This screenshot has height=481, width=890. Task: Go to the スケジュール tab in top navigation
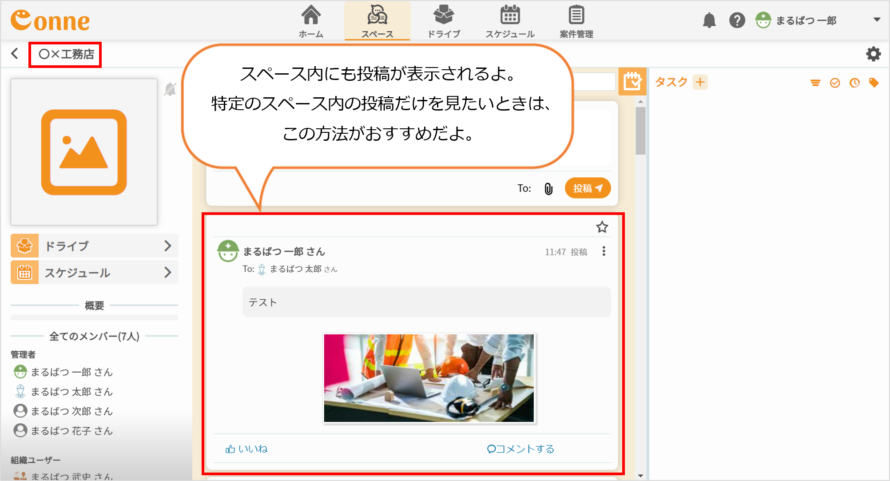tap(510, 21)
